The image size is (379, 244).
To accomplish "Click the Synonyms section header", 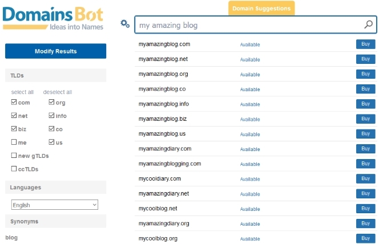I will pos(55,221).
